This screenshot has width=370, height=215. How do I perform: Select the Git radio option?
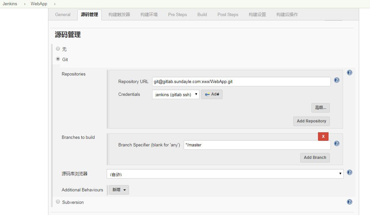pyautogui.click(x=58, y=59)
